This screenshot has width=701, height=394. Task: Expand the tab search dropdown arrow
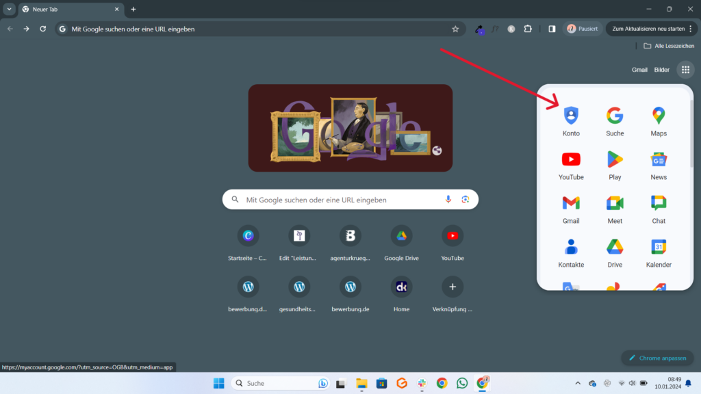[10, 9]
